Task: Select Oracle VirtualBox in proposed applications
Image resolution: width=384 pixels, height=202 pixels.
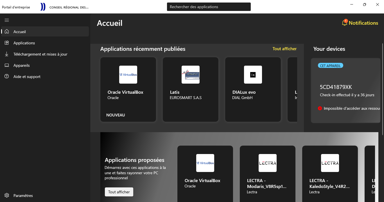Action: 205,174
